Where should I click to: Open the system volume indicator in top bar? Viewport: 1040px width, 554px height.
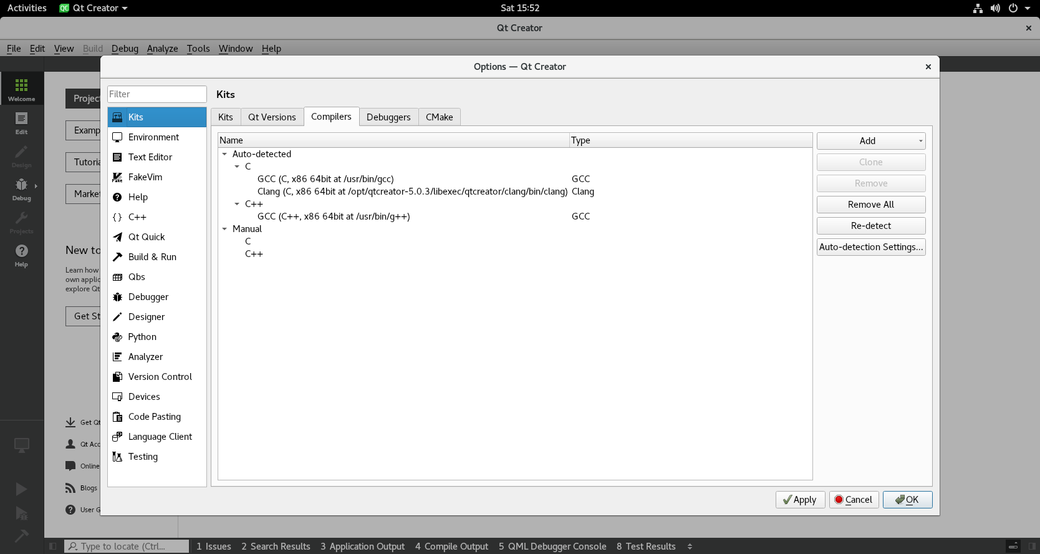point(995,8)
